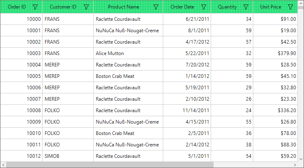Image resolution: width=304 pixels, height=168 pixels.
Task: Open the Customer ID column filter icon
Action: [86, 7]
